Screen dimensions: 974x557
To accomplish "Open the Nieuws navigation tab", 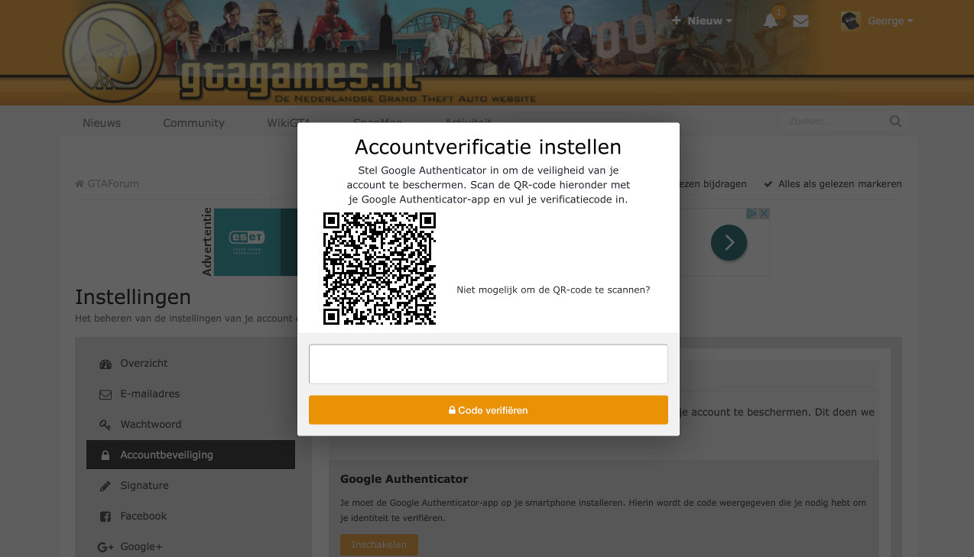I will 102,123.
